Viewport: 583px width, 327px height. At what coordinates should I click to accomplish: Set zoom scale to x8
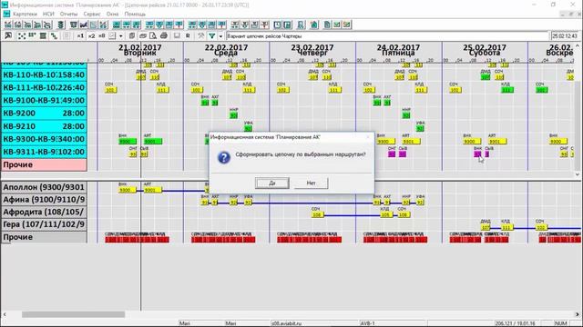coord(101,36)
